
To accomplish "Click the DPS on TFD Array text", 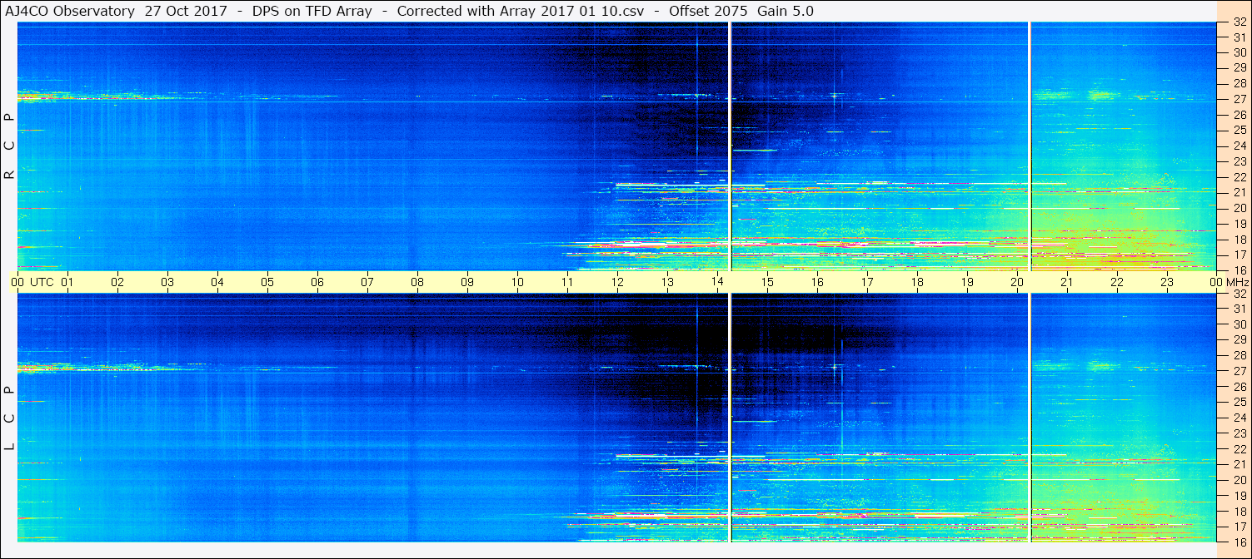I will click(x=312, y=11).
